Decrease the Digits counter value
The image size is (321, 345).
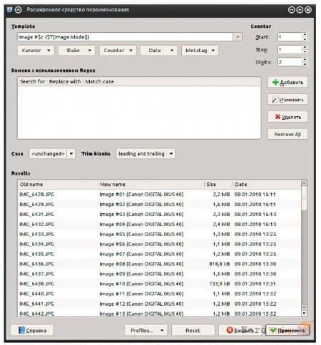pyautogui.click(x=305, y=64)
